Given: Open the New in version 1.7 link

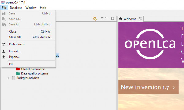Looking at the screenshot, I should coord(148,87).
